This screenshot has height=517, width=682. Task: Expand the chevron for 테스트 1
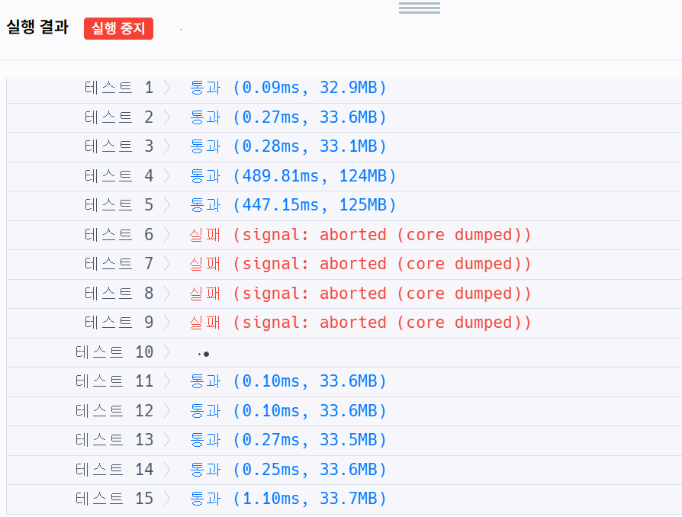coord(167,88)
